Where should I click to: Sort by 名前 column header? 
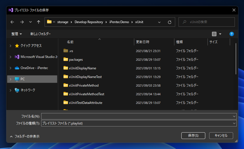coord(70,42)
